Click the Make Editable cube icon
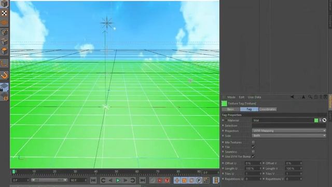This screenshot has width=332, height=187. click(4, 4)
